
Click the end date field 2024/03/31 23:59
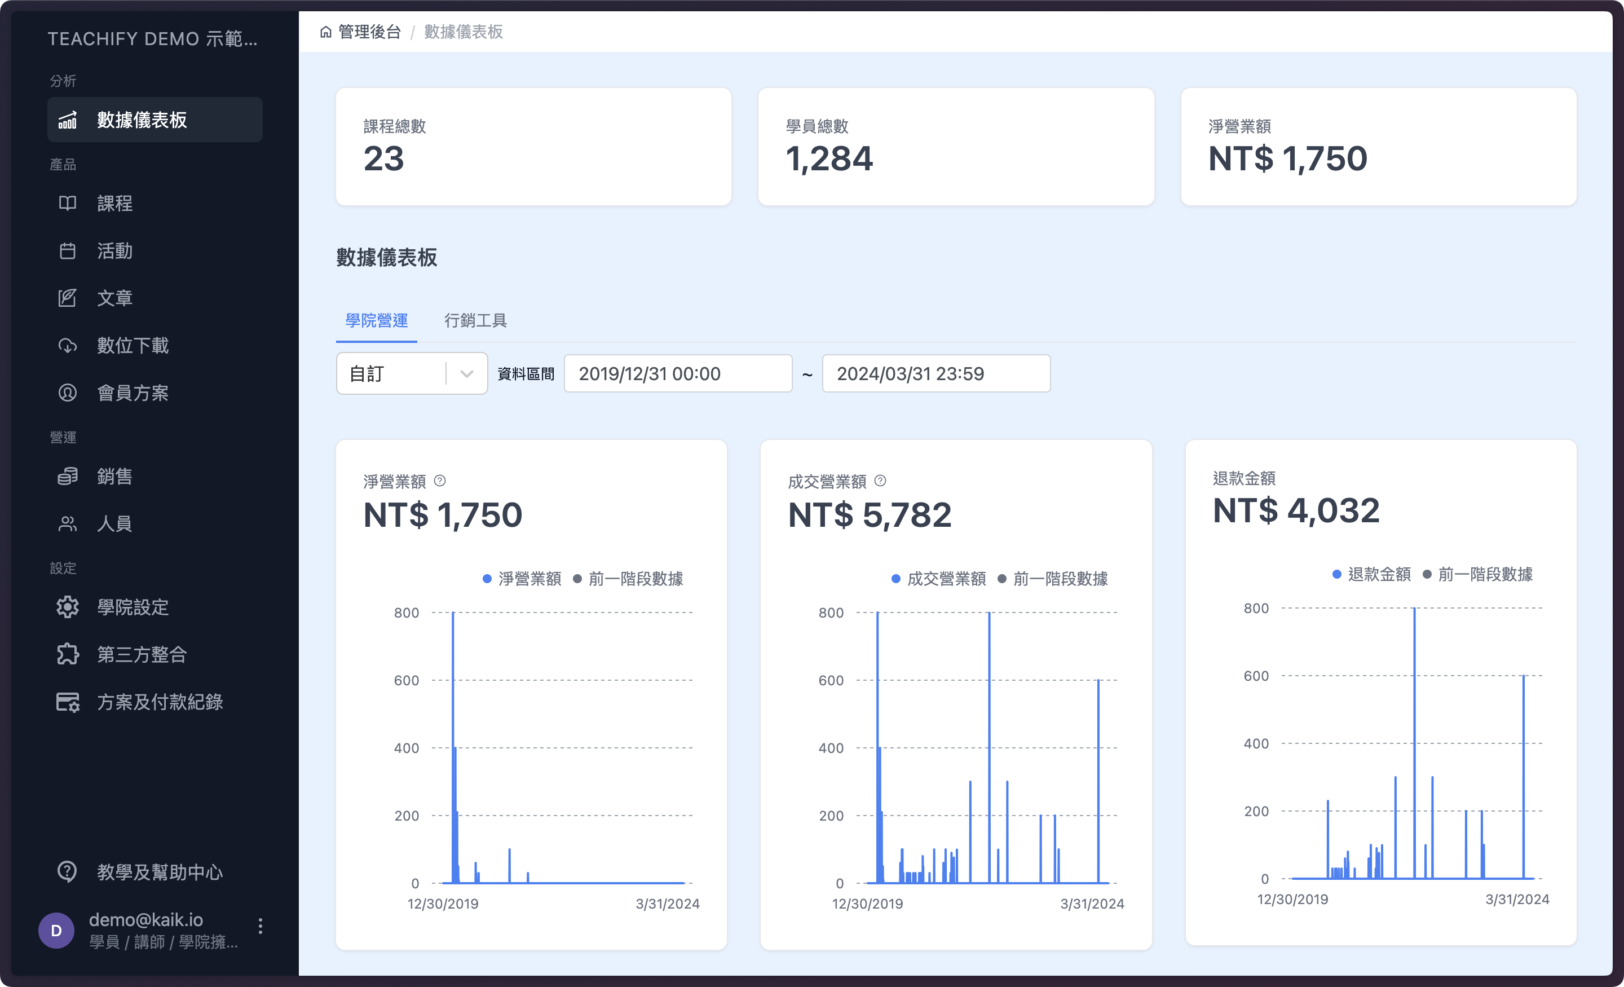[936, 374]
